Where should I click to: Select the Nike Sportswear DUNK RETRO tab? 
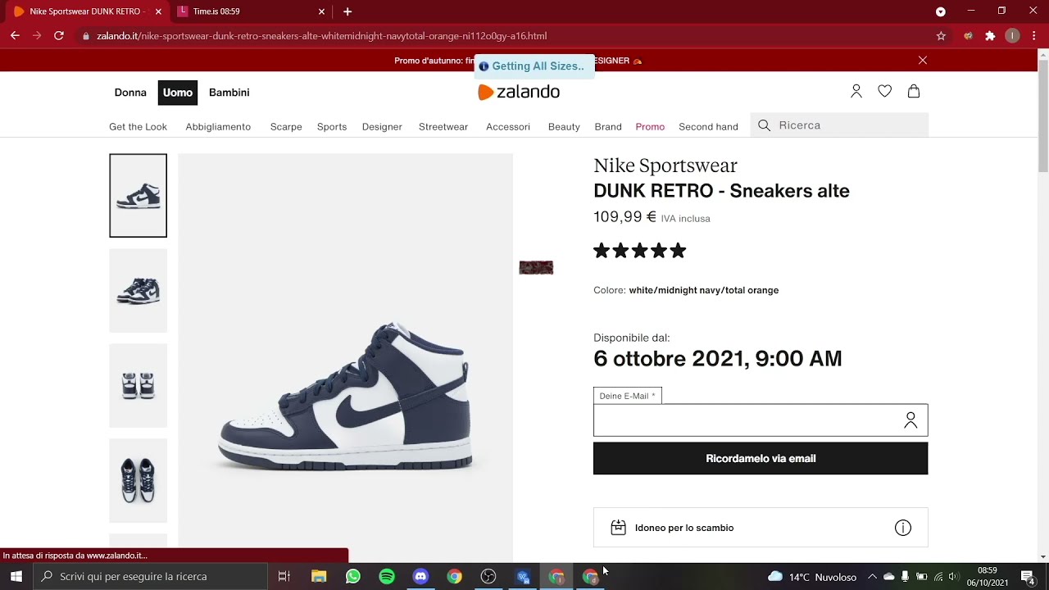point(85,11)
